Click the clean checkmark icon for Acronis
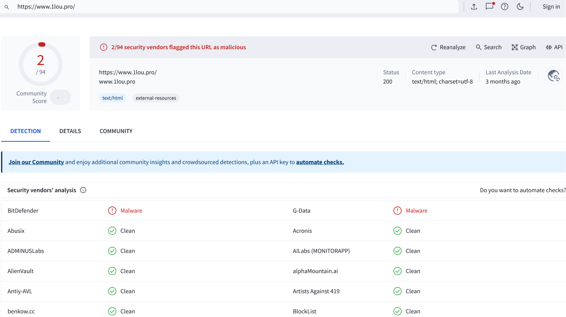Screen dimensions: 566x317 click(397, 231)
